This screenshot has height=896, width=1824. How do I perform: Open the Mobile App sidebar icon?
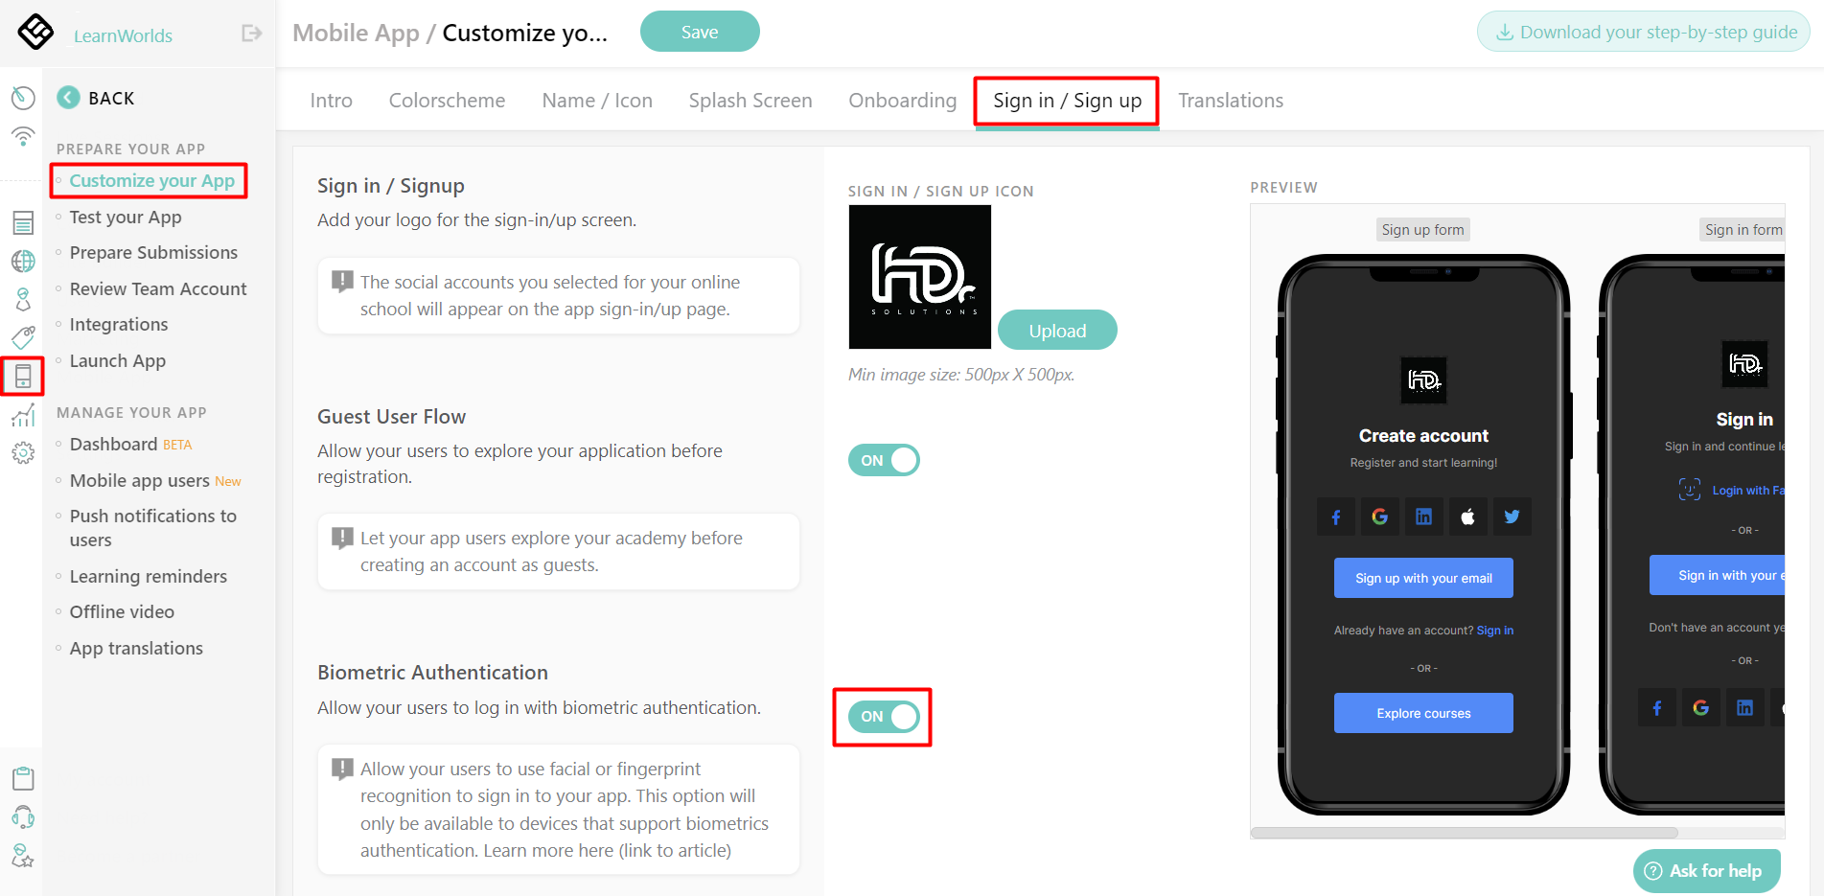click(23, 376)
